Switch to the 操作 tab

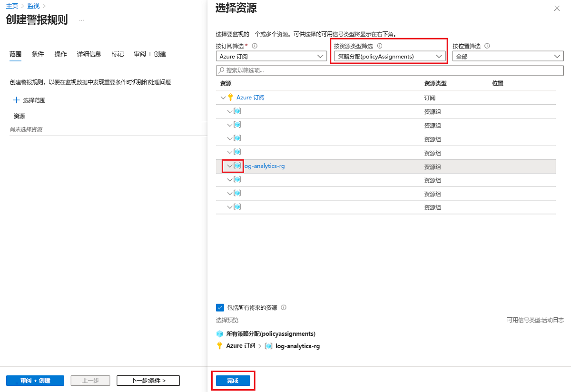pyautogui.click(x=61, y=54)
